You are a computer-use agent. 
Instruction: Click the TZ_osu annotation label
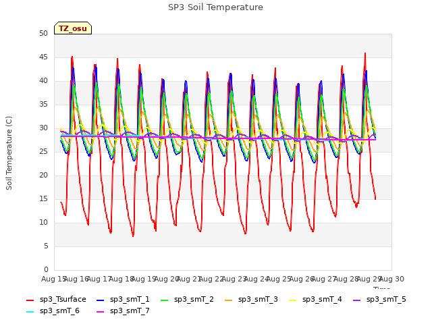point(73,28)
